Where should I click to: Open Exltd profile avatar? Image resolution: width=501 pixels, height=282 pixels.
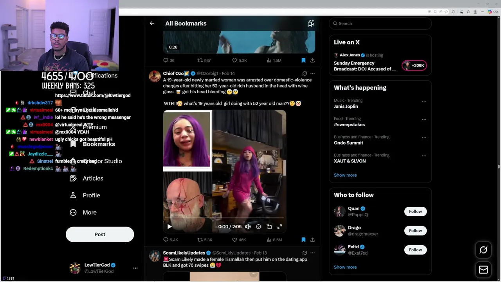pyautogui.click(x=340, y=250)
